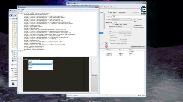183x102 pixels.
Task: Choose highlighted 'loaded' autocomplete entry
Action: coord(40,64)
